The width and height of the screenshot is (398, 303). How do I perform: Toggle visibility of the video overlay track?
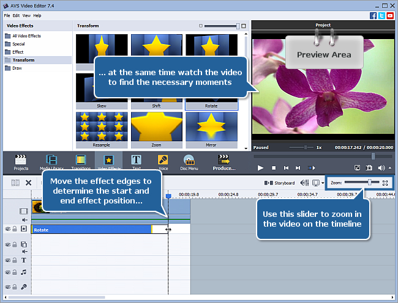click(x=8, y=245)
